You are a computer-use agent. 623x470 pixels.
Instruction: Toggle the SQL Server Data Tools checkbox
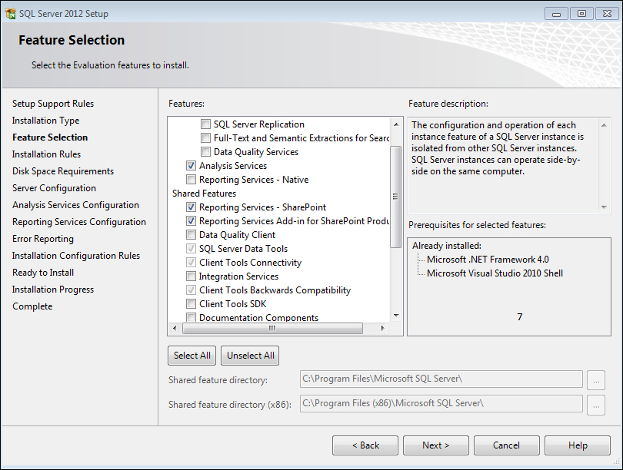click(x=191, y=249)
